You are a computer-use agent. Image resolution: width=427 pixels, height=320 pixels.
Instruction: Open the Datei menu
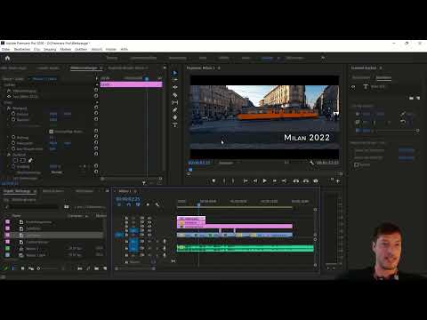(5, 49)
